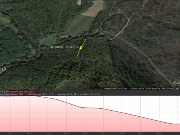Screen dimensions: 180x135
Task: Click the Distance 790 ft readout
Action: [x=17, y=94]
